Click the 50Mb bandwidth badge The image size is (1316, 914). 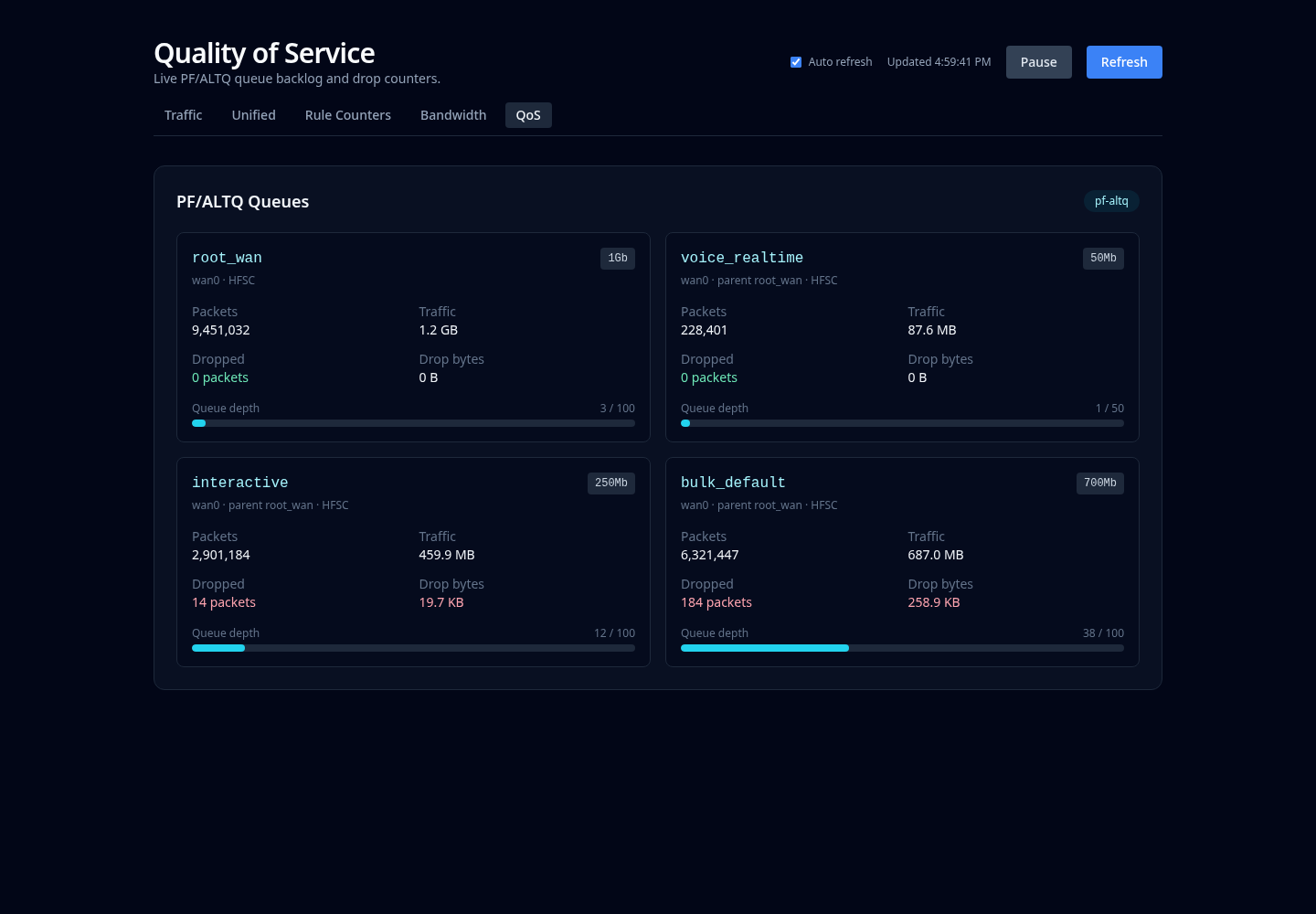[x=1103, y=259]
